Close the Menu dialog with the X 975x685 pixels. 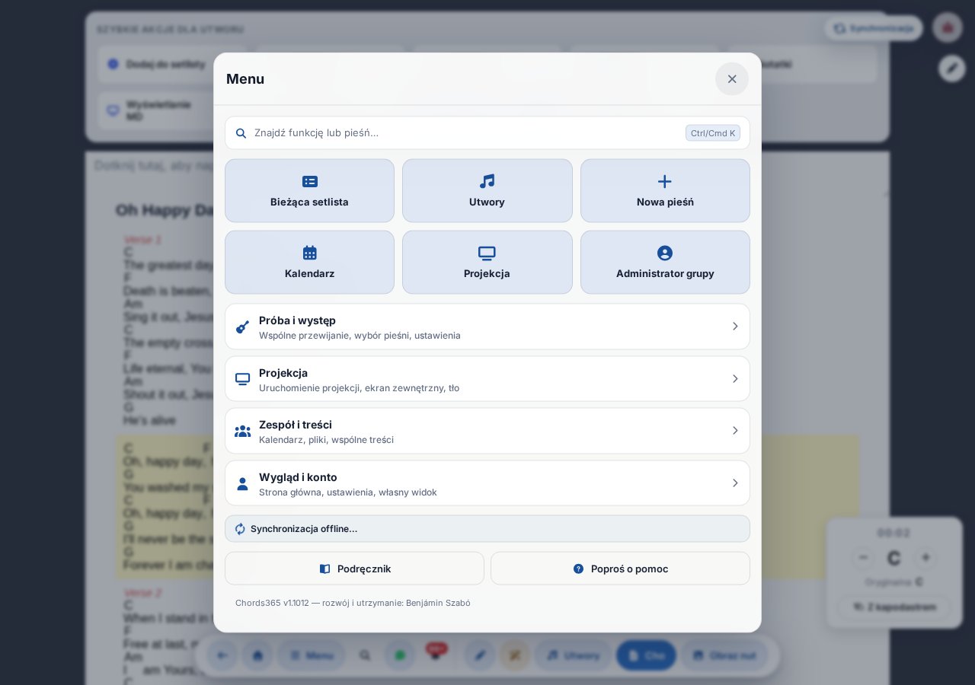[731, 79]
